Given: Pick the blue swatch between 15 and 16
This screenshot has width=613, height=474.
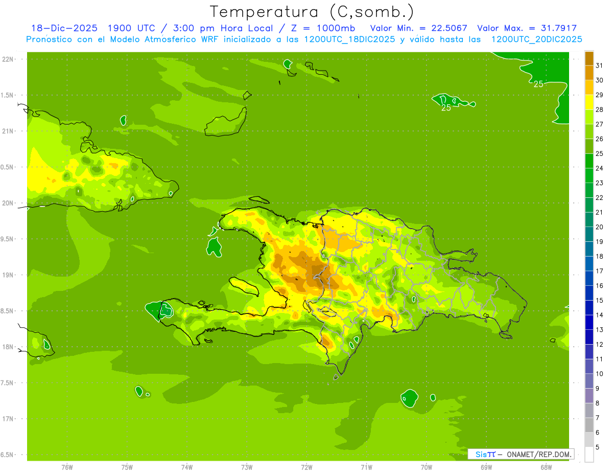Looking at the screenshot, I should click(x=589, y=292).
